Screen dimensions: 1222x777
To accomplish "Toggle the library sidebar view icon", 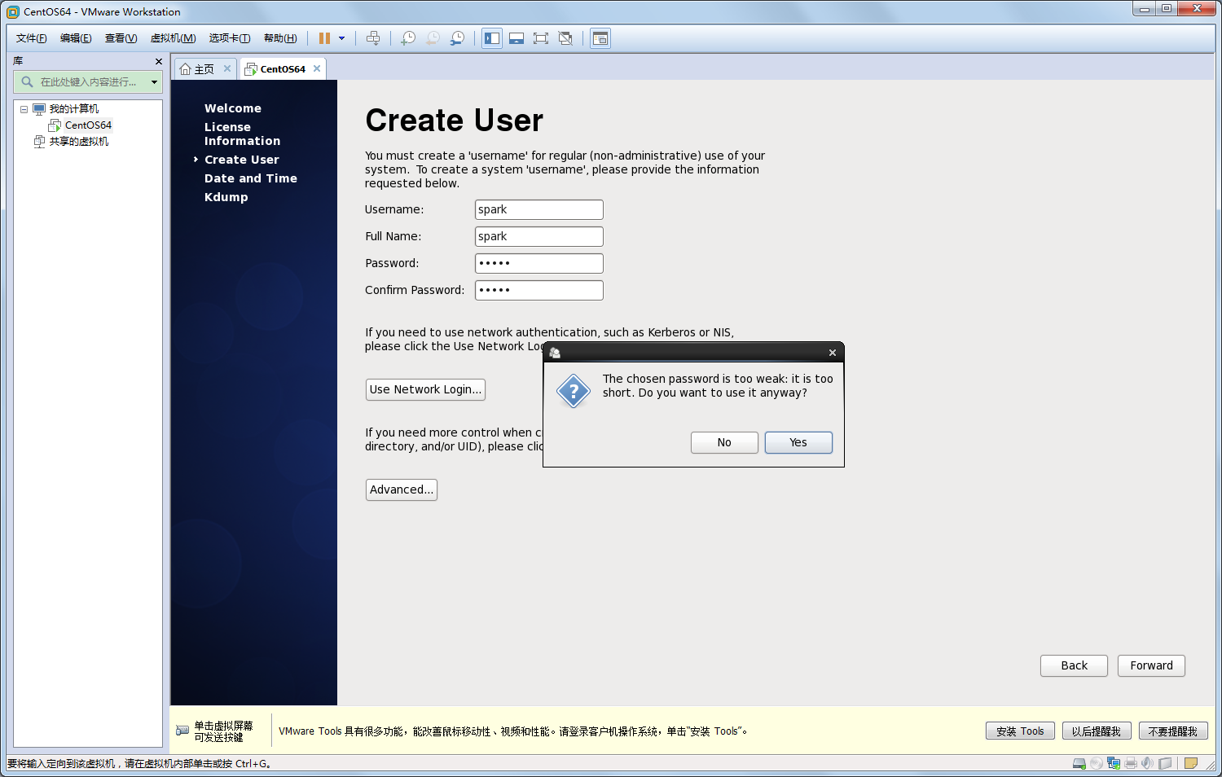I will (492, 38).
